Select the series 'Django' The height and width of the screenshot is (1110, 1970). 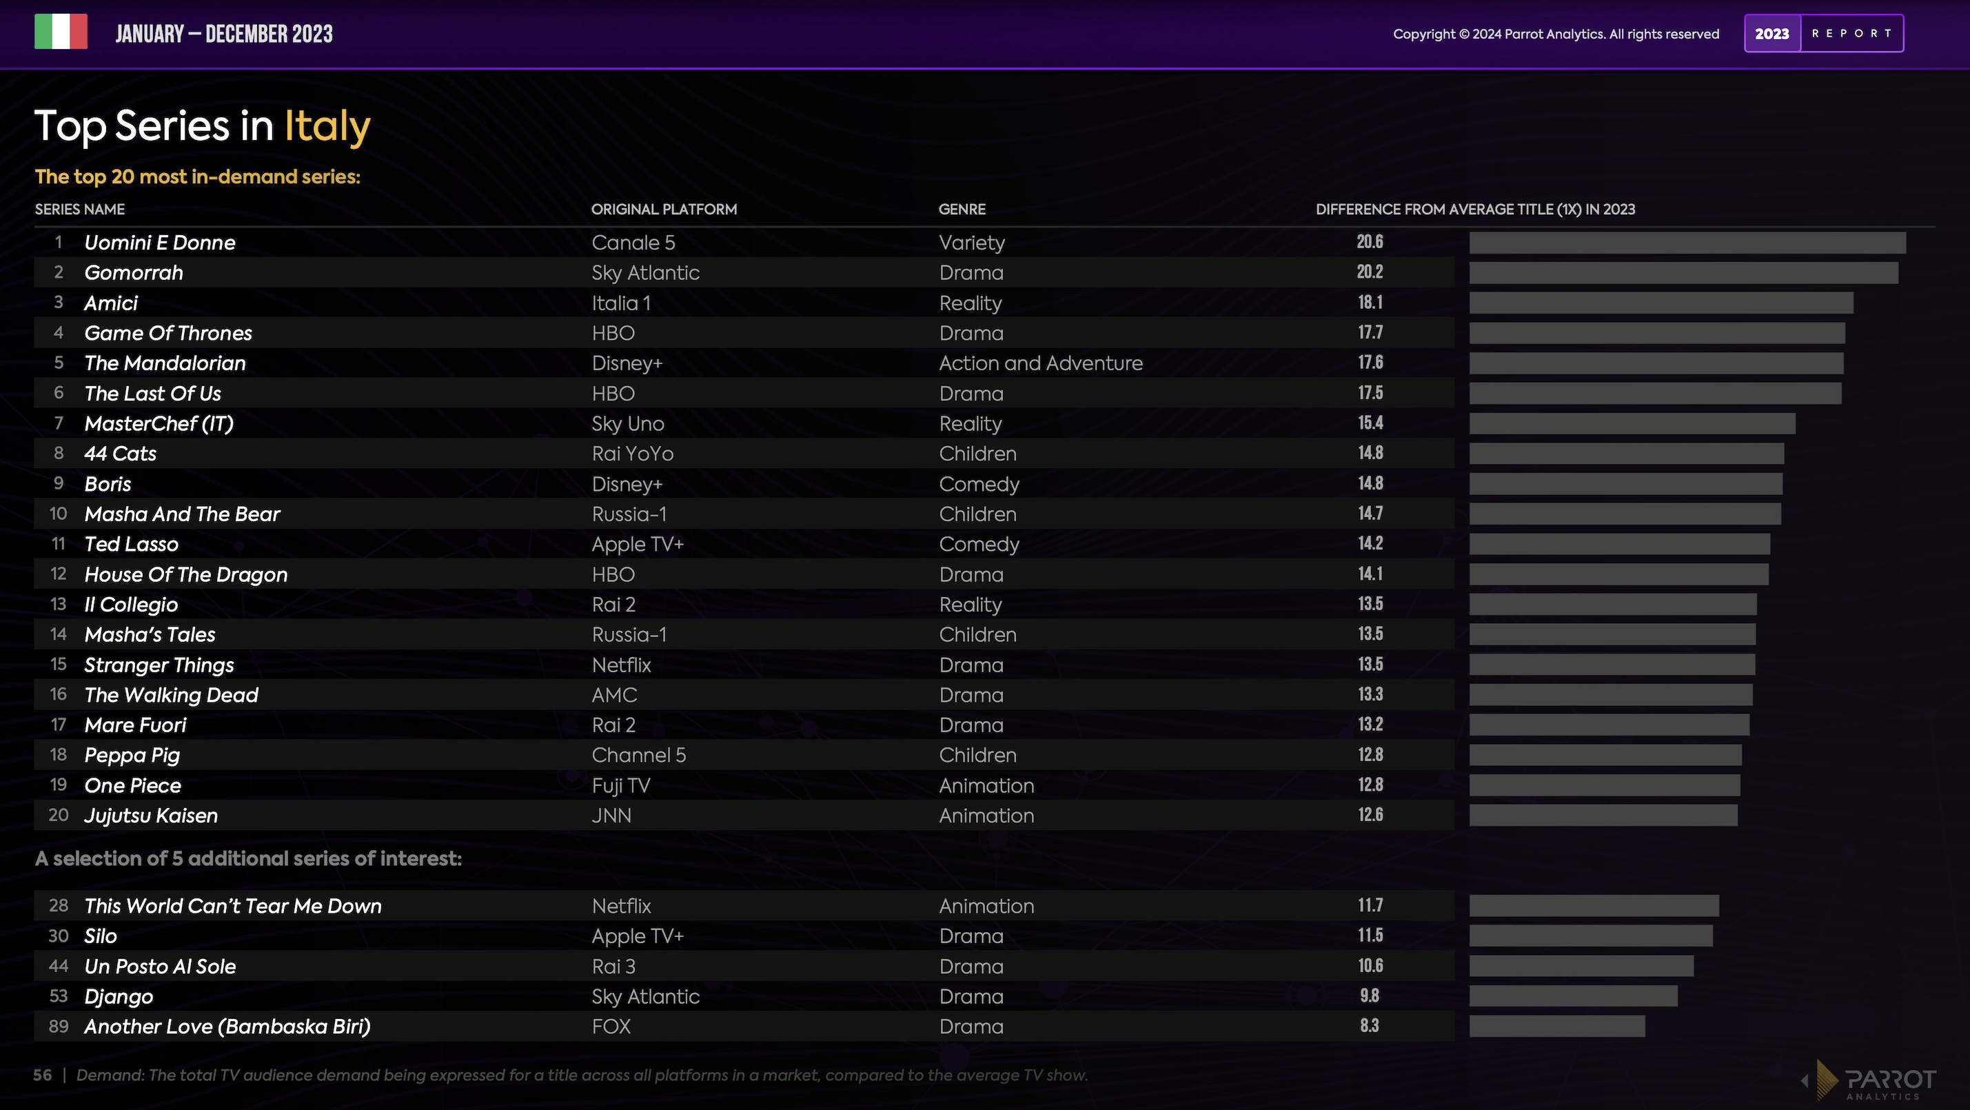[119, 996]
